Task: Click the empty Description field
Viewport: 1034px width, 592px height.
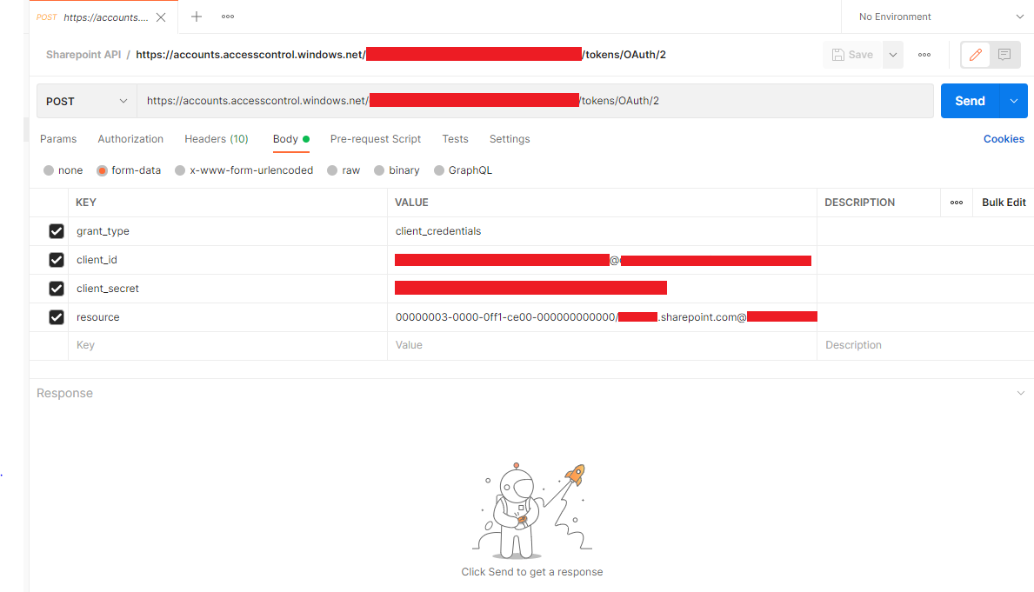Action: click(925, 345)
